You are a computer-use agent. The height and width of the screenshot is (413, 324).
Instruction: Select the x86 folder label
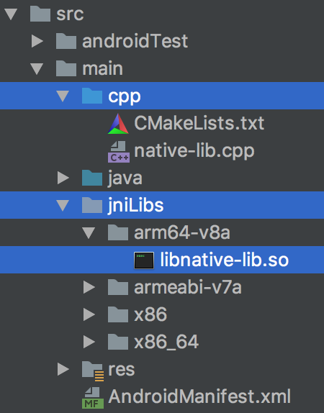pyautogui.click(x=150, y=314)
